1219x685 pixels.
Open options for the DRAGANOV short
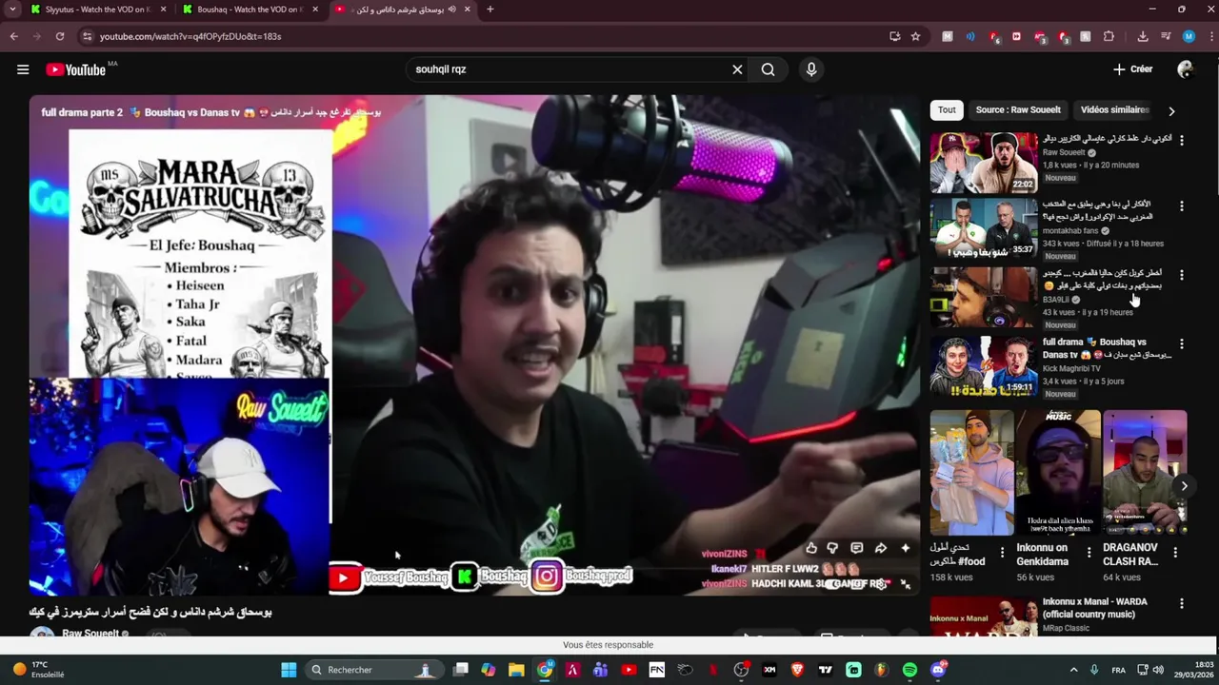1175,553
